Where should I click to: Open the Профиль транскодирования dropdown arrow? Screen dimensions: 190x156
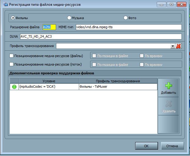(173, 46)
